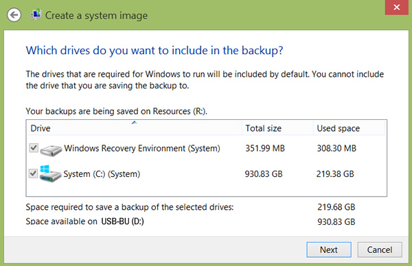Click the Windows Recovery Environment drive icon
This screenshot has width=412, height=266.
51,150
